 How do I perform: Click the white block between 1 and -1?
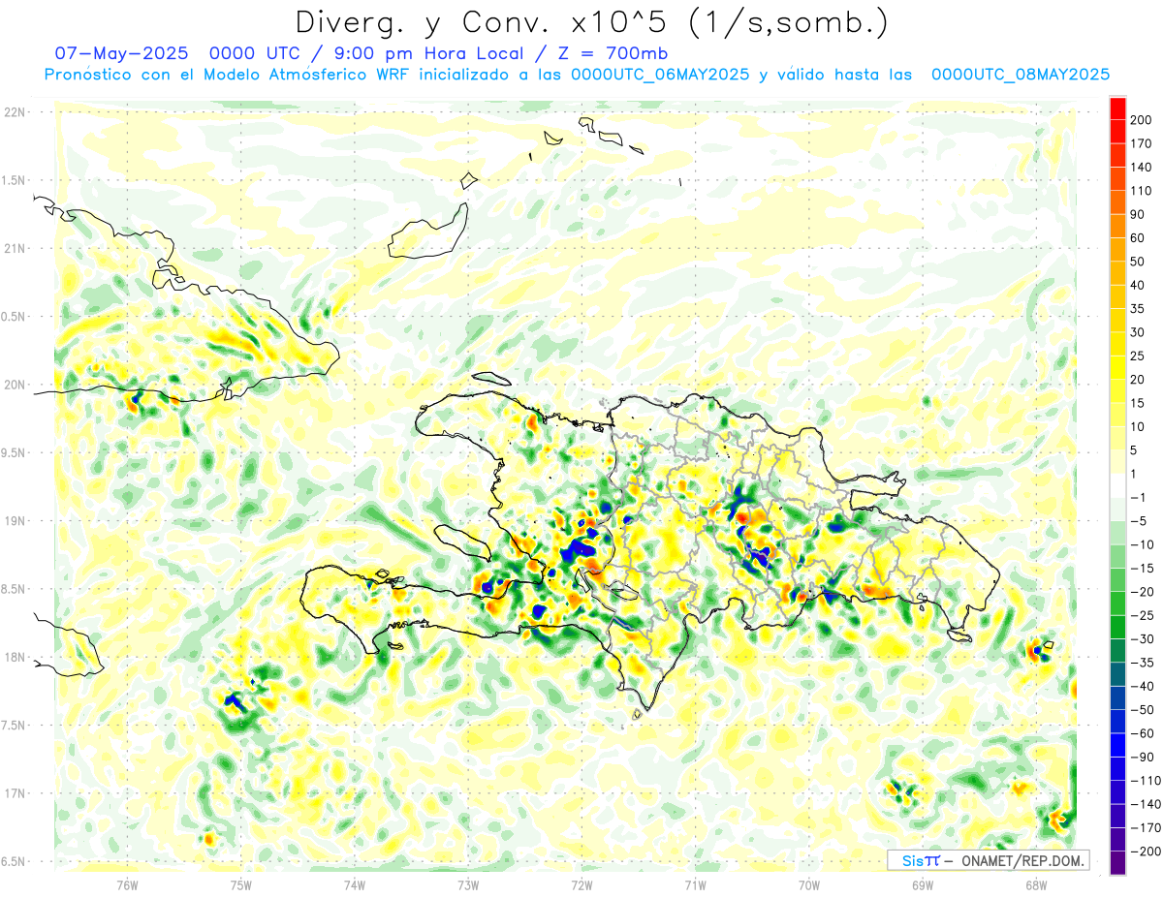pos(1117,485)
